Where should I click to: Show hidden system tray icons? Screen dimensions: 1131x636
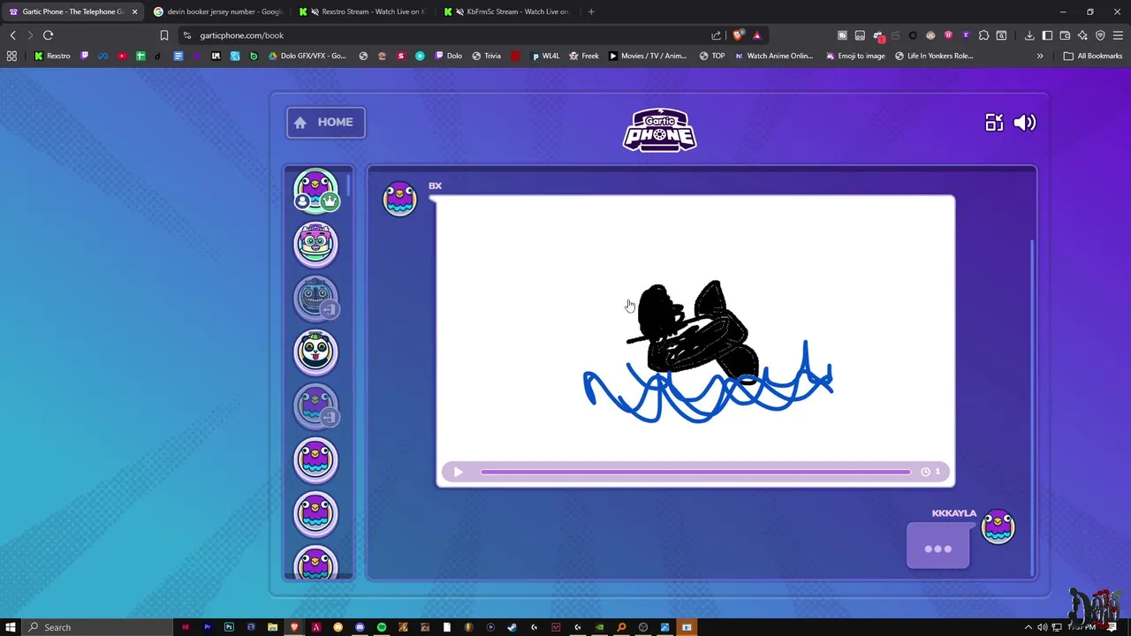coord(1028,627)
